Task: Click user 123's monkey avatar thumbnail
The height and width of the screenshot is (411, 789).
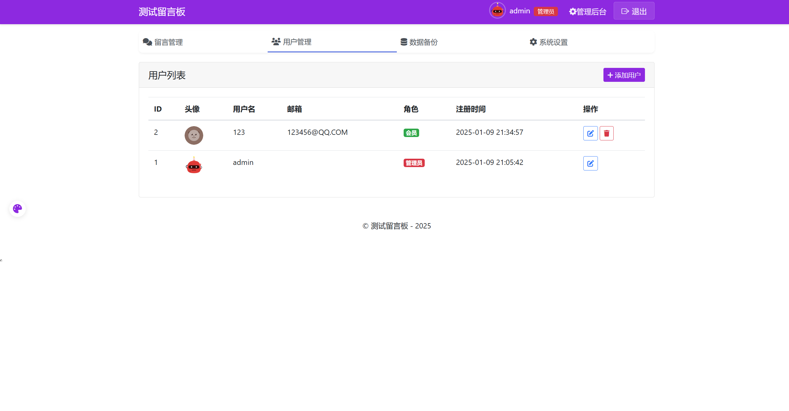Action: click(x=194, y=135)
